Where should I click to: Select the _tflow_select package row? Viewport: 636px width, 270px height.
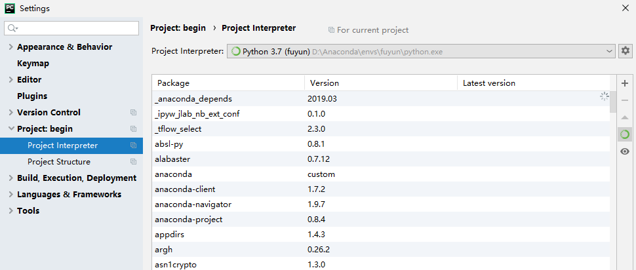coord(381,129)
